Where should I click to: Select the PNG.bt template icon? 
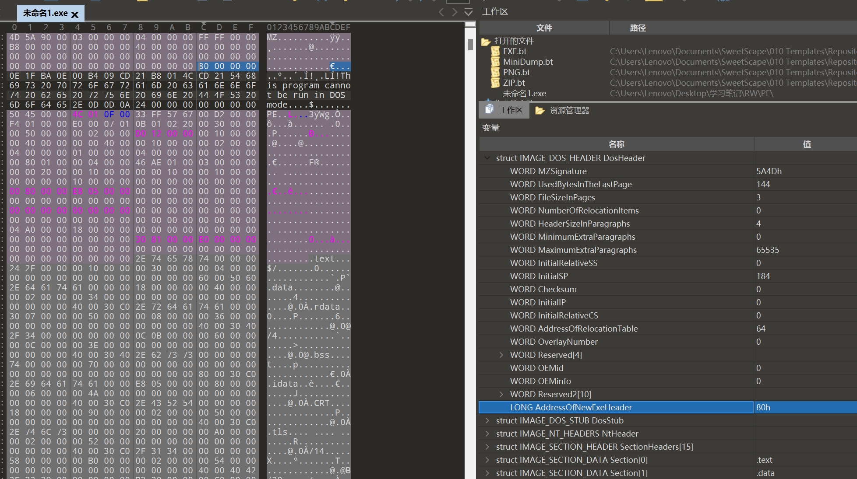point(495,72)
